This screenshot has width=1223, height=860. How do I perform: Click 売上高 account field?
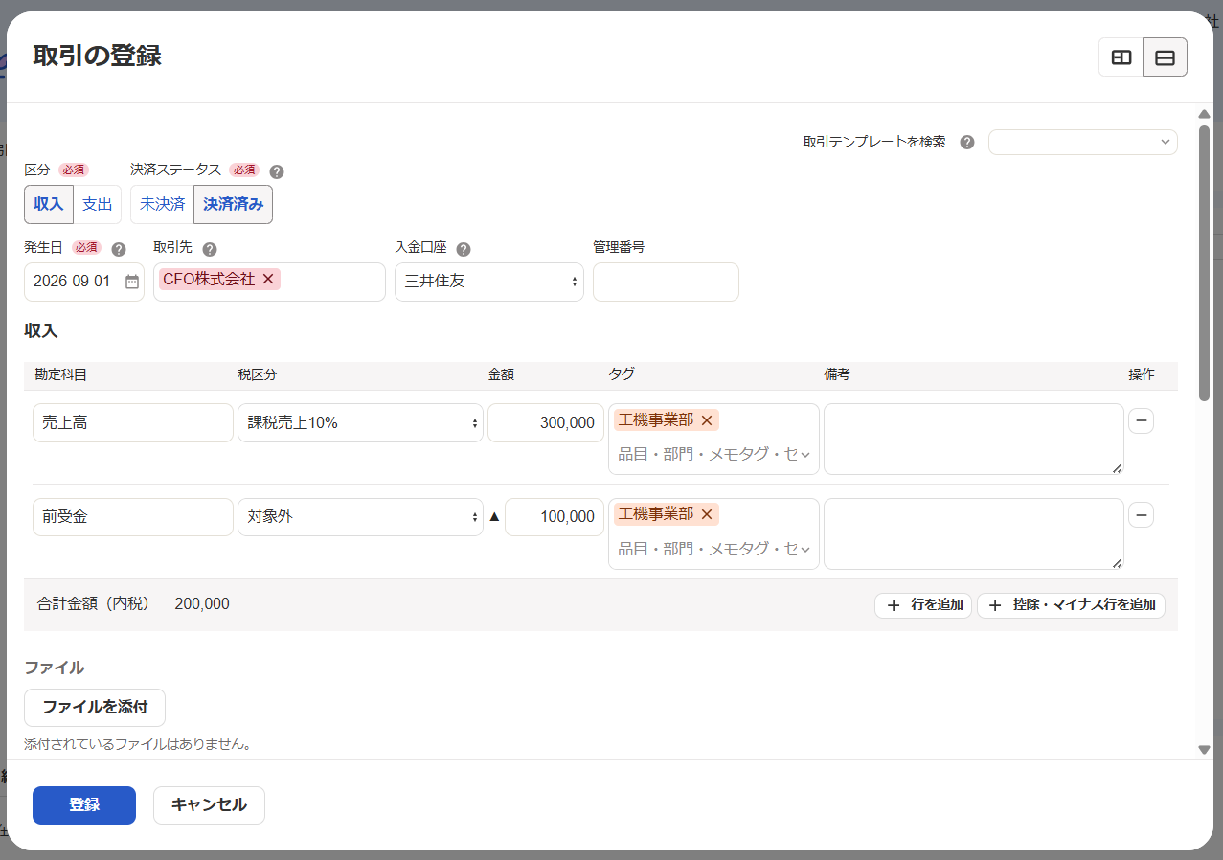click(x=133, y=422)
